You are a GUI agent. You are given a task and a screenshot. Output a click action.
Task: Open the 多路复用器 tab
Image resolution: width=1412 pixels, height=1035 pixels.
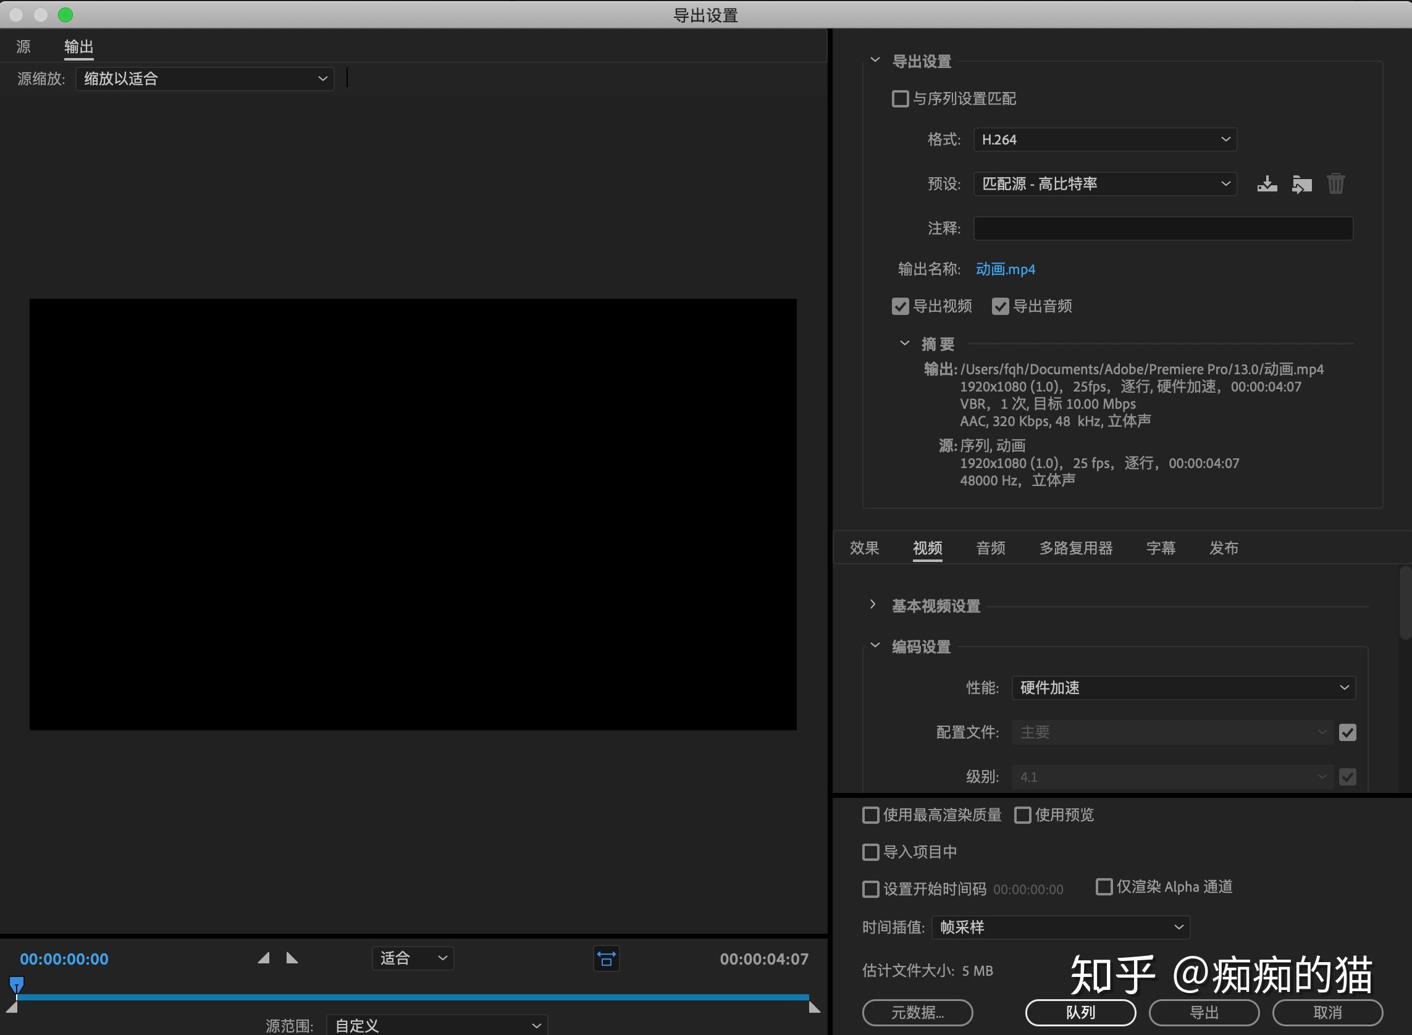[x=1076, y=548]
